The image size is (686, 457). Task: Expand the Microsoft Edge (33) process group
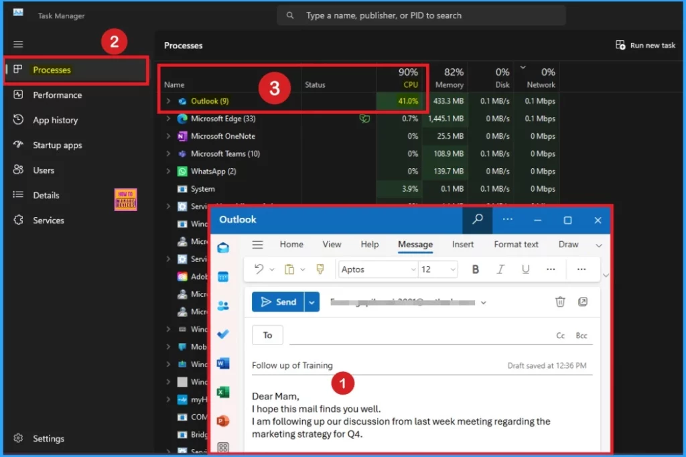pyautogui.click(x=168, y=119)
